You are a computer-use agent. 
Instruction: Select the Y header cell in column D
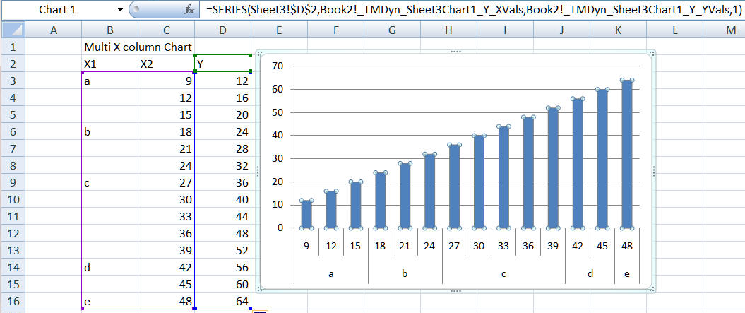(222, 64)
